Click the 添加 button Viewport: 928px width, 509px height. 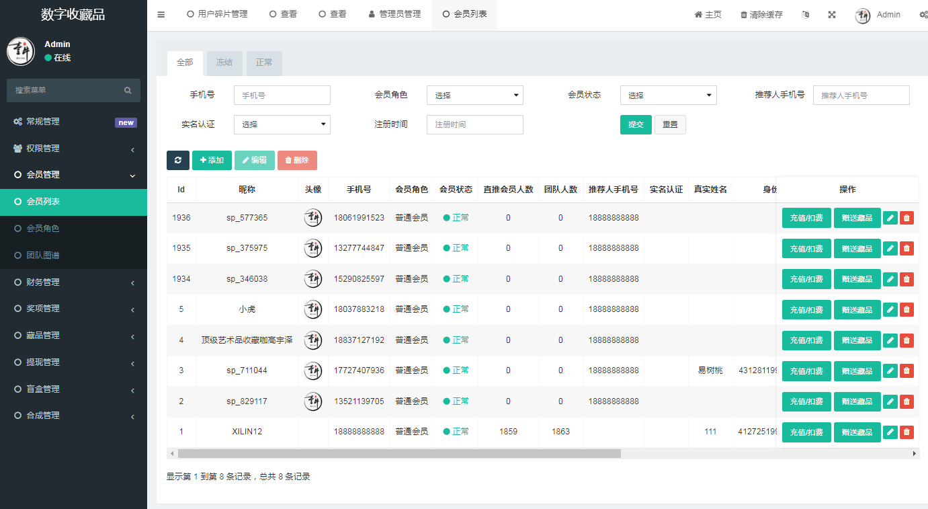pyautogui.click(x=212, y=160)
